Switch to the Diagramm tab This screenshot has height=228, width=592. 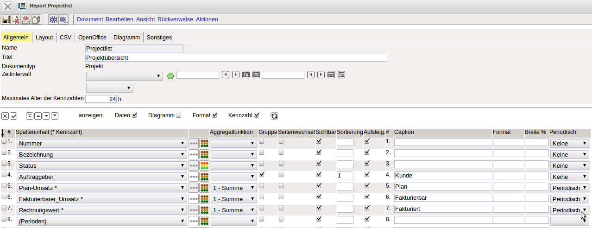tap(126, 38)
